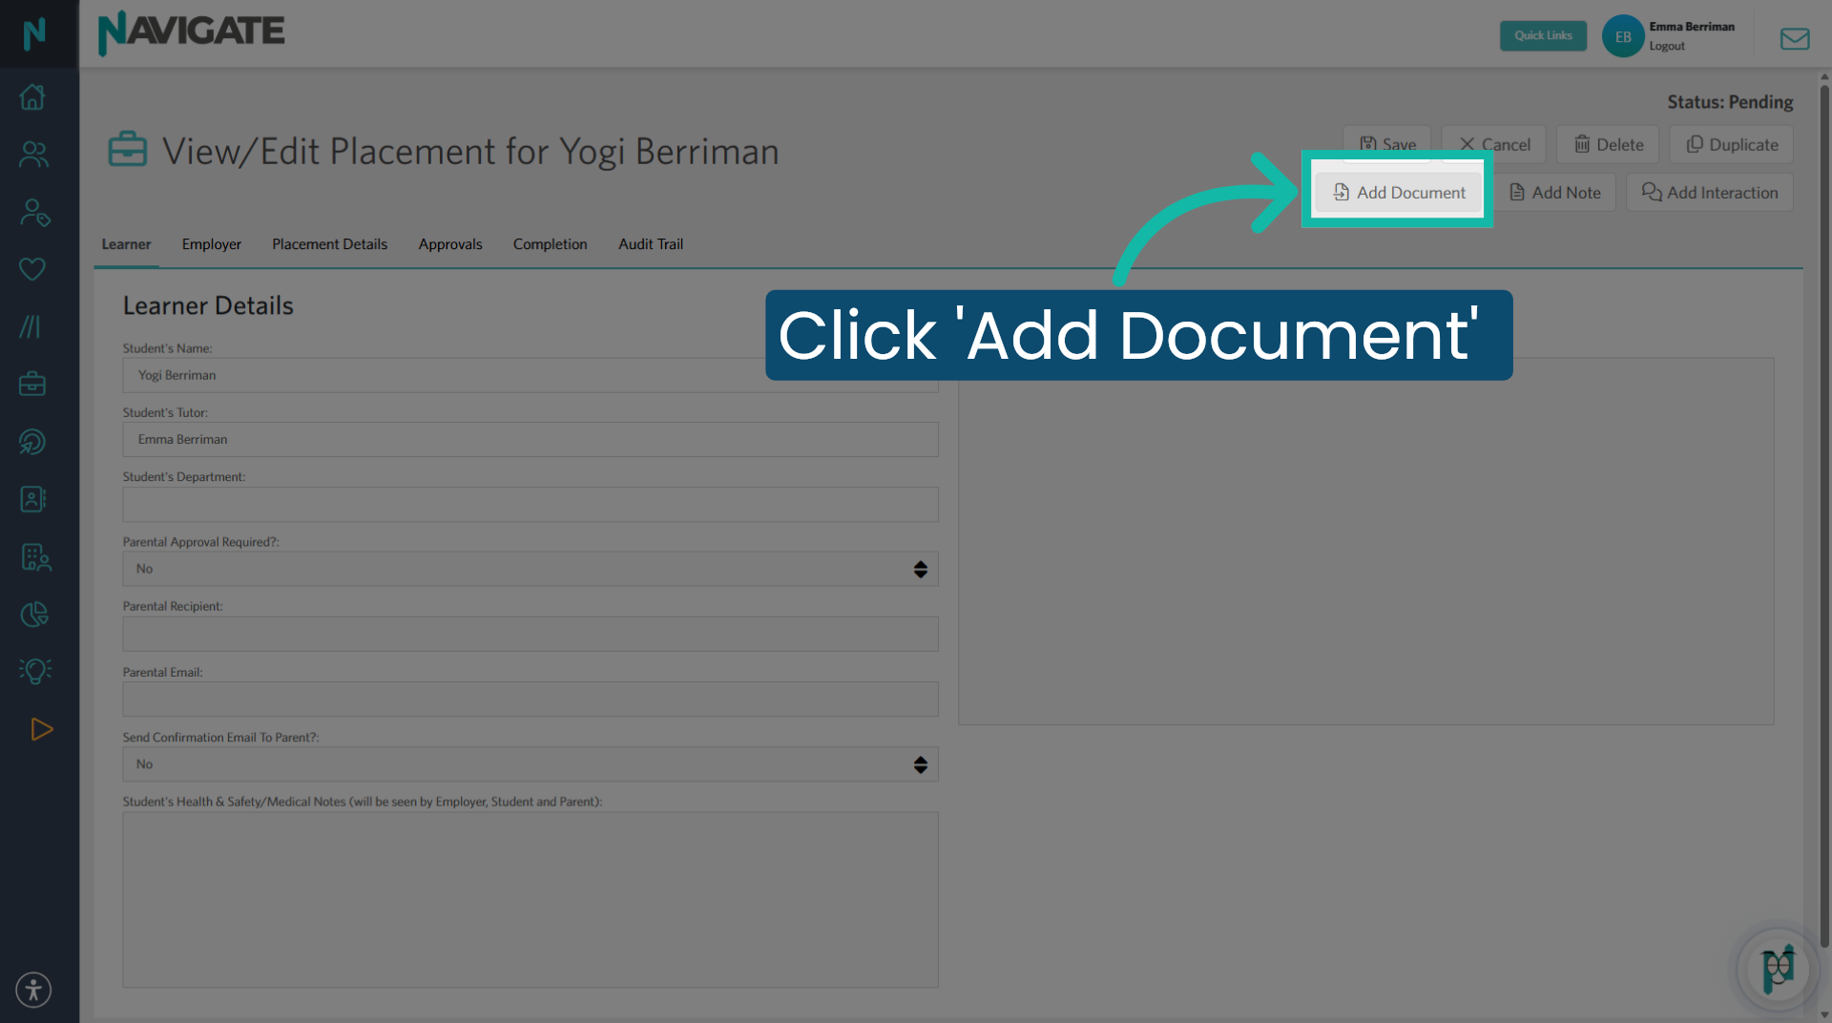Click the Status: Pending text
The height and width of the screenshot is (1023, 1832).
click(x=1730, y=102)
